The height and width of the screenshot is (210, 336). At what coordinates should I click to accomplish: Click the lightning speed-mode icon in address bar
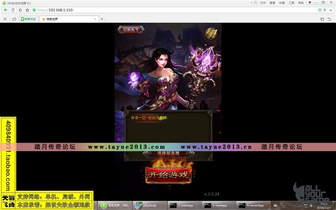pyautogui.click(x=324, y=10)
